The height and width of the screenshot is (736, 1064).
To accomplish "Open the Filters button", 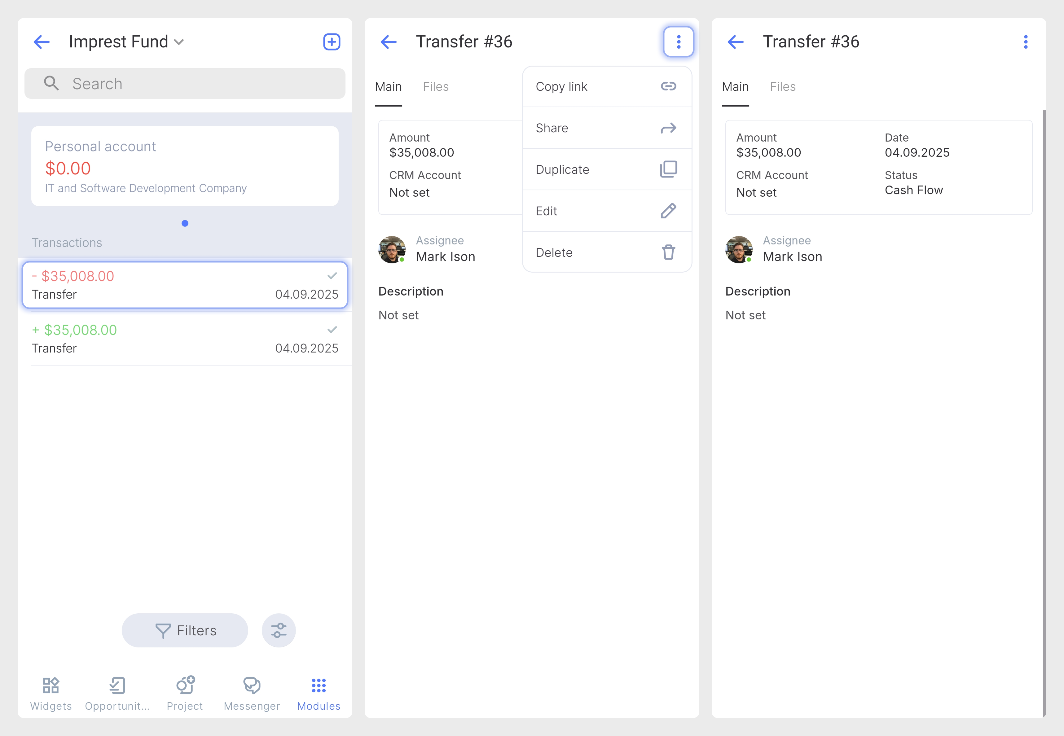I will [x=184, y=630].
